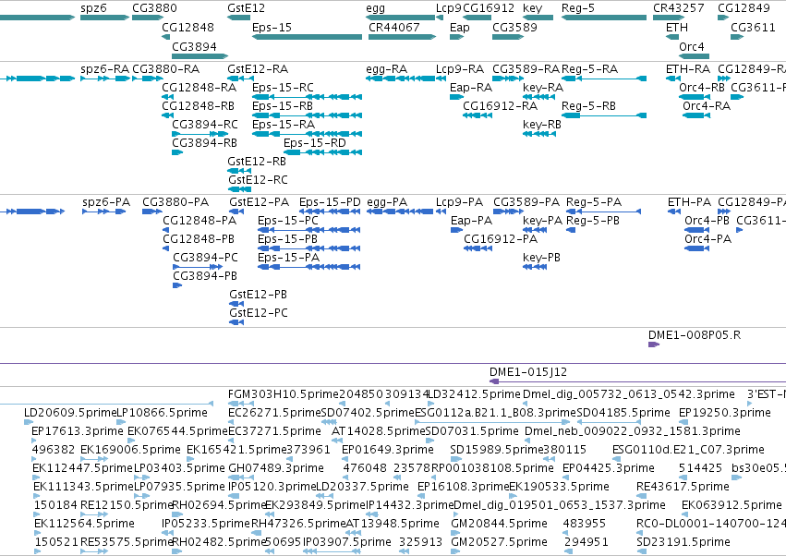This screenshot has width=786, height=556.
Task: Select protein spz6-PA
Action: tap(103, 212)
